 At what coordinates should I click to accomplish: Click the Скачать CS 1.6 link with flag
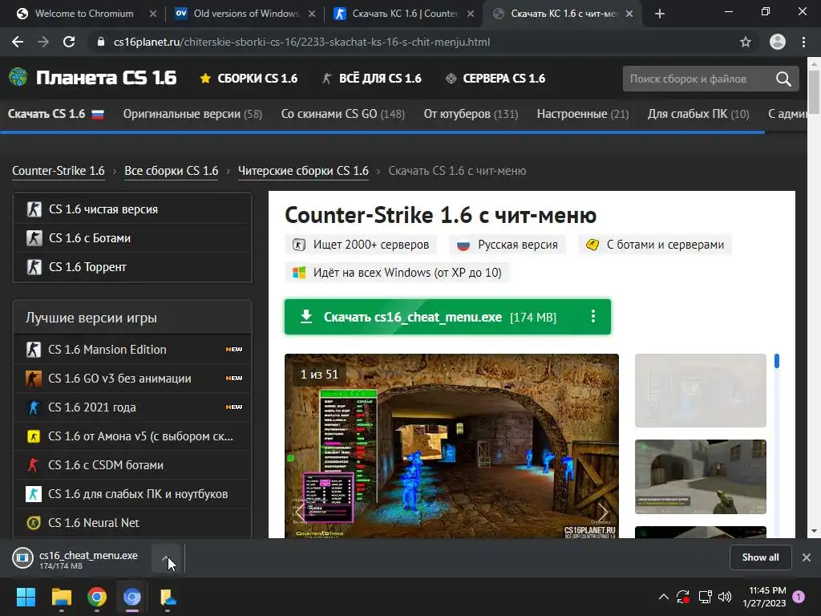pos(55,114)
